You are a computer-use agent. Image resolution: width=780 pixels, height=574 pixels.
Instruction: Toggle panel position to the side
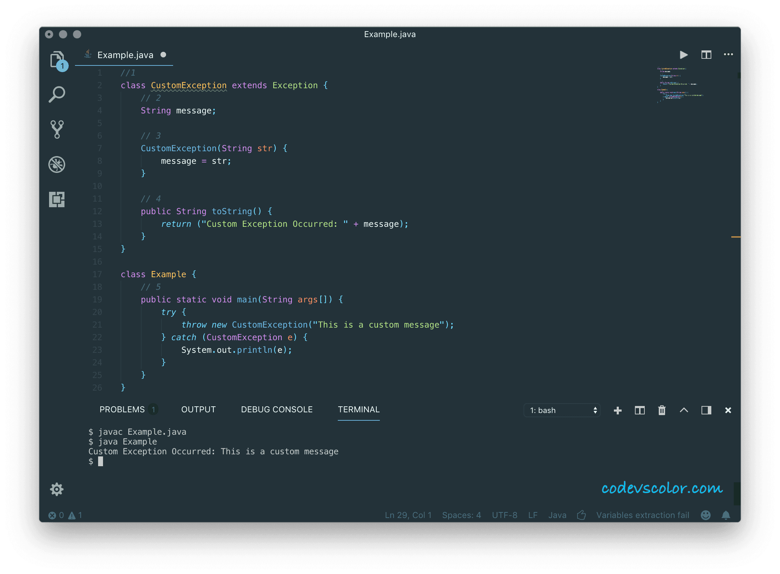(x=706, y=410)
